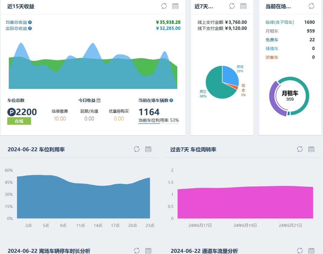Open calendar for 车位利用率 chart
The width and height of the screenshot is (323, 254).
[148, 149]
